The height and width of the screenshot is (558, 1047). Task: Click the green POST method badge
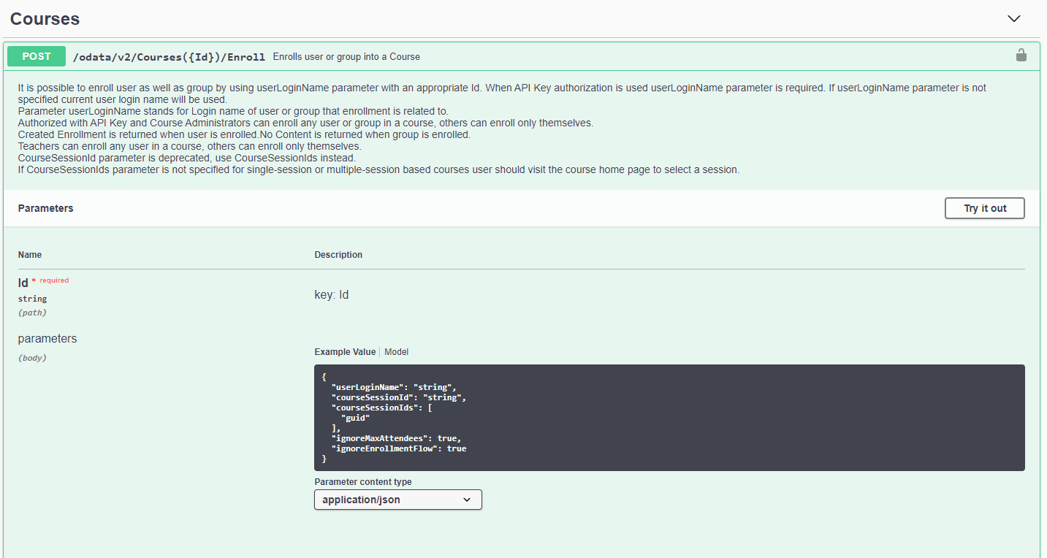37,56
